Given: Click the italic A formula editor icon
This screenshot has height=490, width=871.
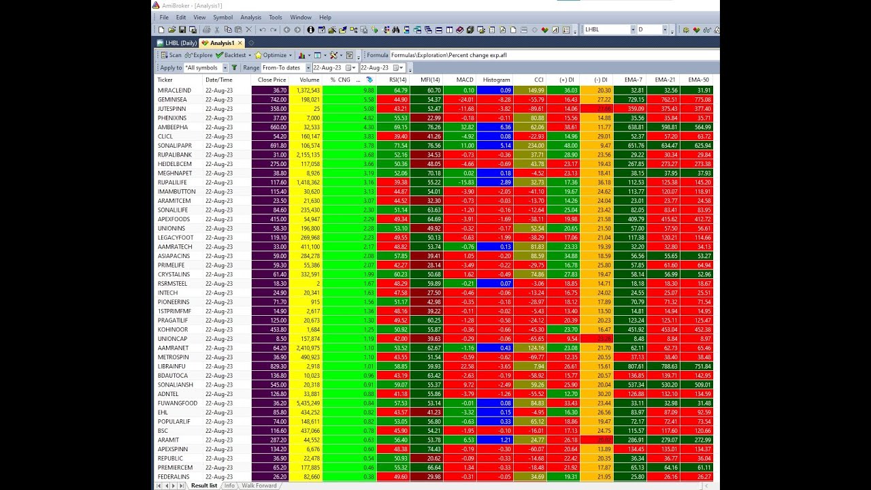Looking at the screenshot, I should [555, 29].
